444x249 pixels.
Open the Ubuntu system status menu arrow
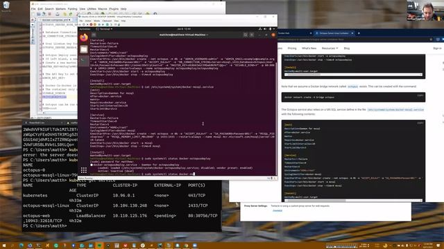(x=274, y=29)
